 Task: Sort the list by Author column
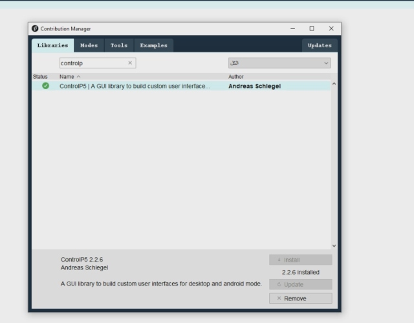pos(235,77)
